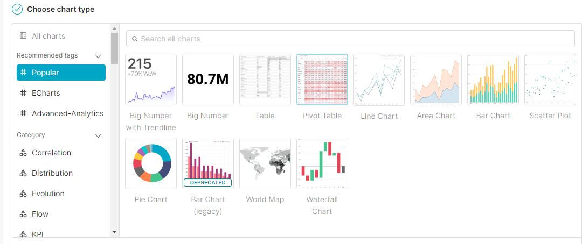Select the Pie Chart donut thumbnail

[x=151, y=163]
